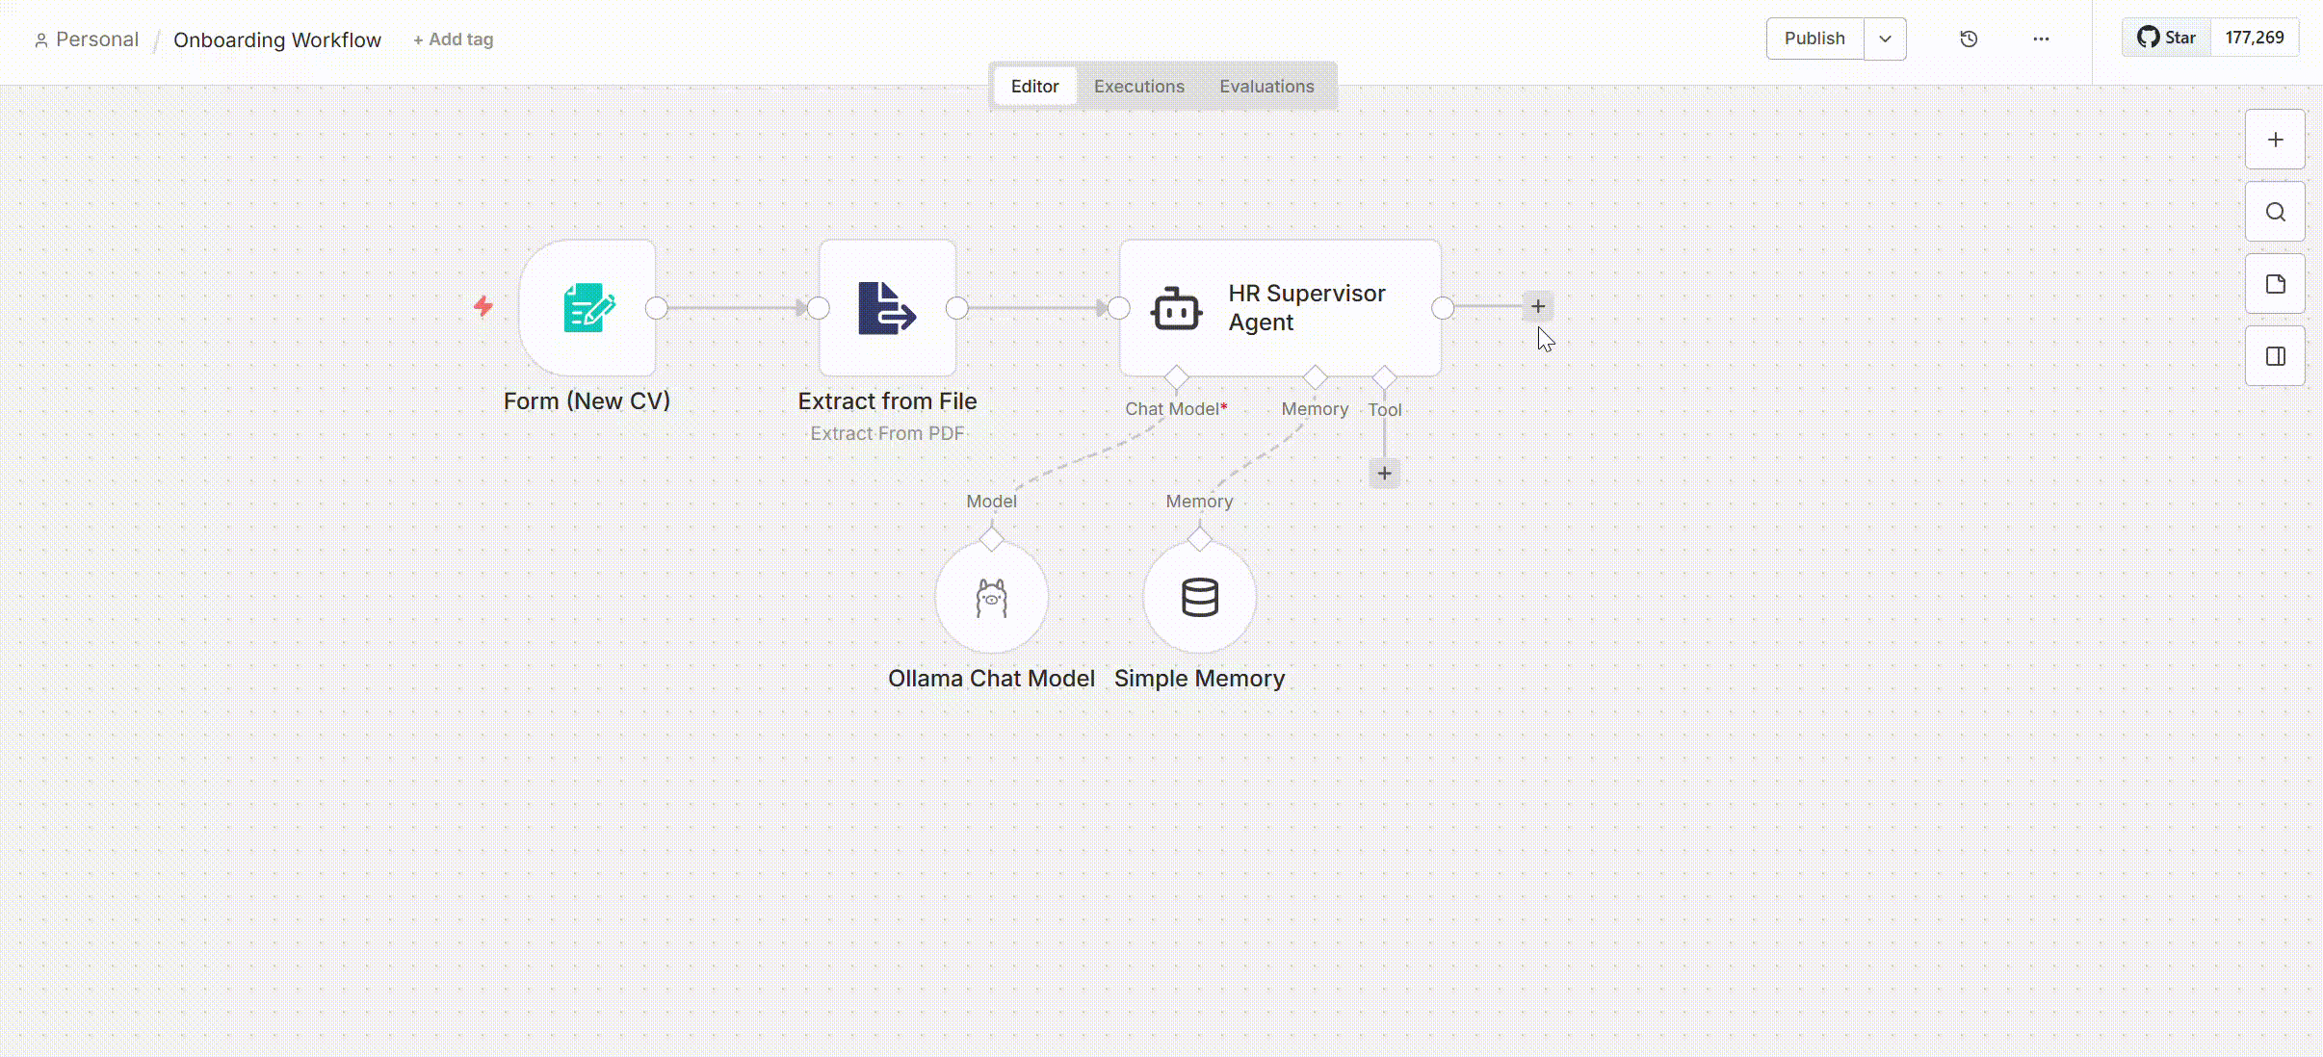Screen dimensions: 2323x1057
Task: Open the HR Supervisor Agent node
Action: coord(1280,308)
